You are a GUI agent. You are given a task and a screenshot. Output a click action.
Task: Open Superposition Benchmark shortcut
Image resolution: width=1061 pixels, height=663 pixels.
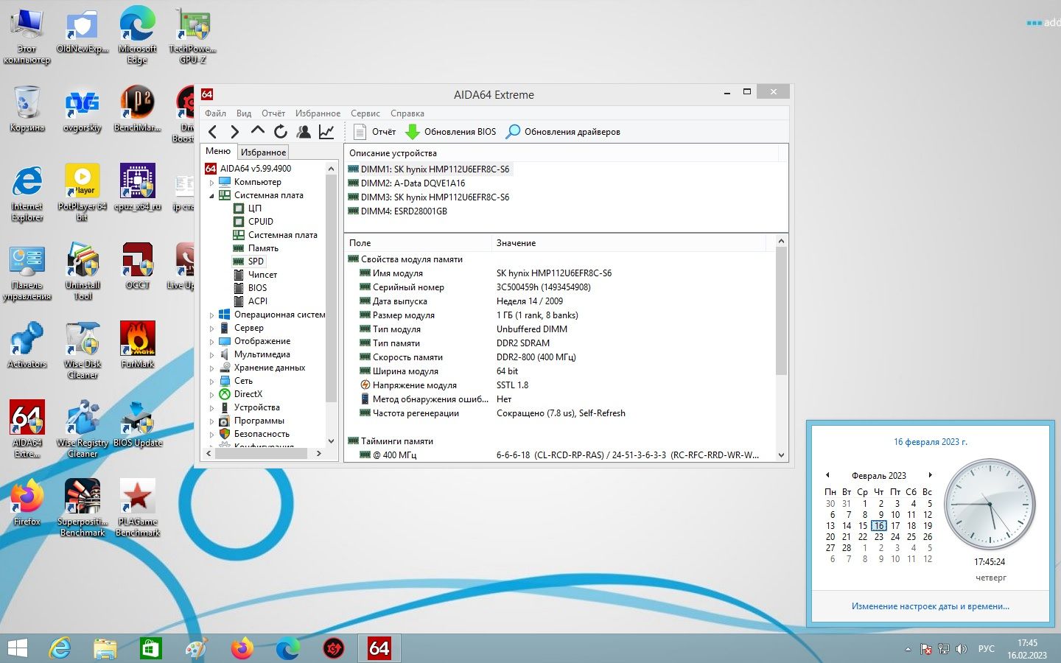pyautogui.click(x=83, y=508)
